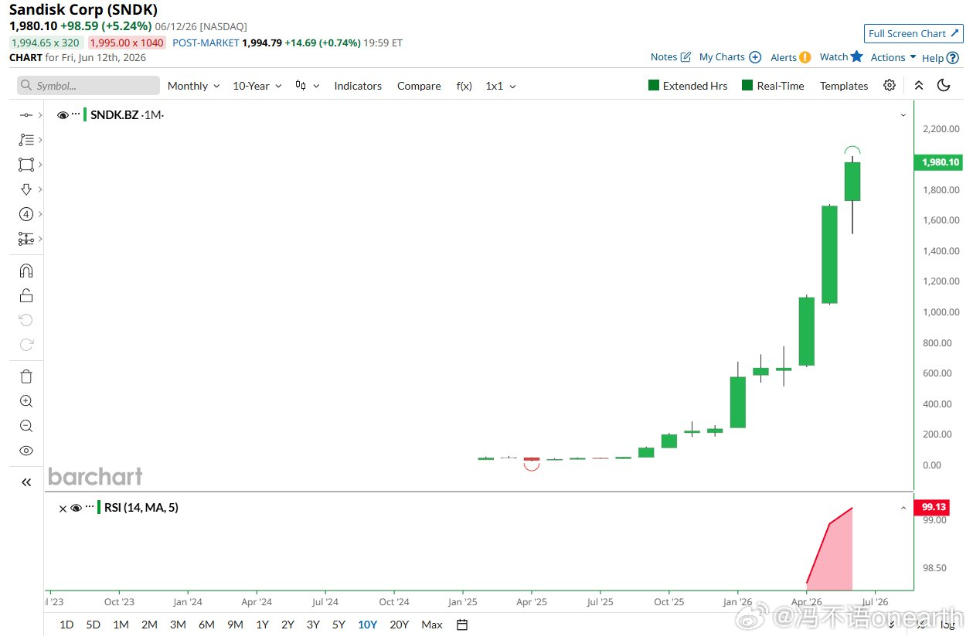This screenshot has height=640, width=973.
Task: Select the 1M time range
Action: pos(121,625)
